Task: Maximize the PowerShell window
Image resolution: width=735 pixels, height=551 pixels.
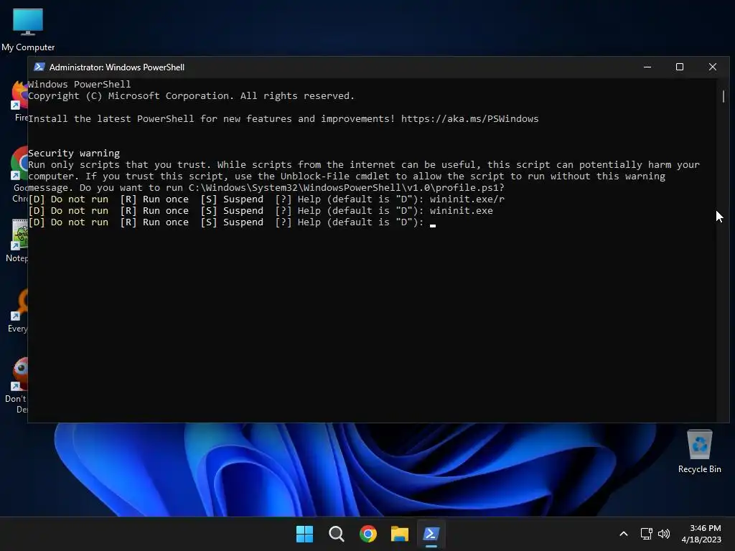Action: click(x=680, y=67)
